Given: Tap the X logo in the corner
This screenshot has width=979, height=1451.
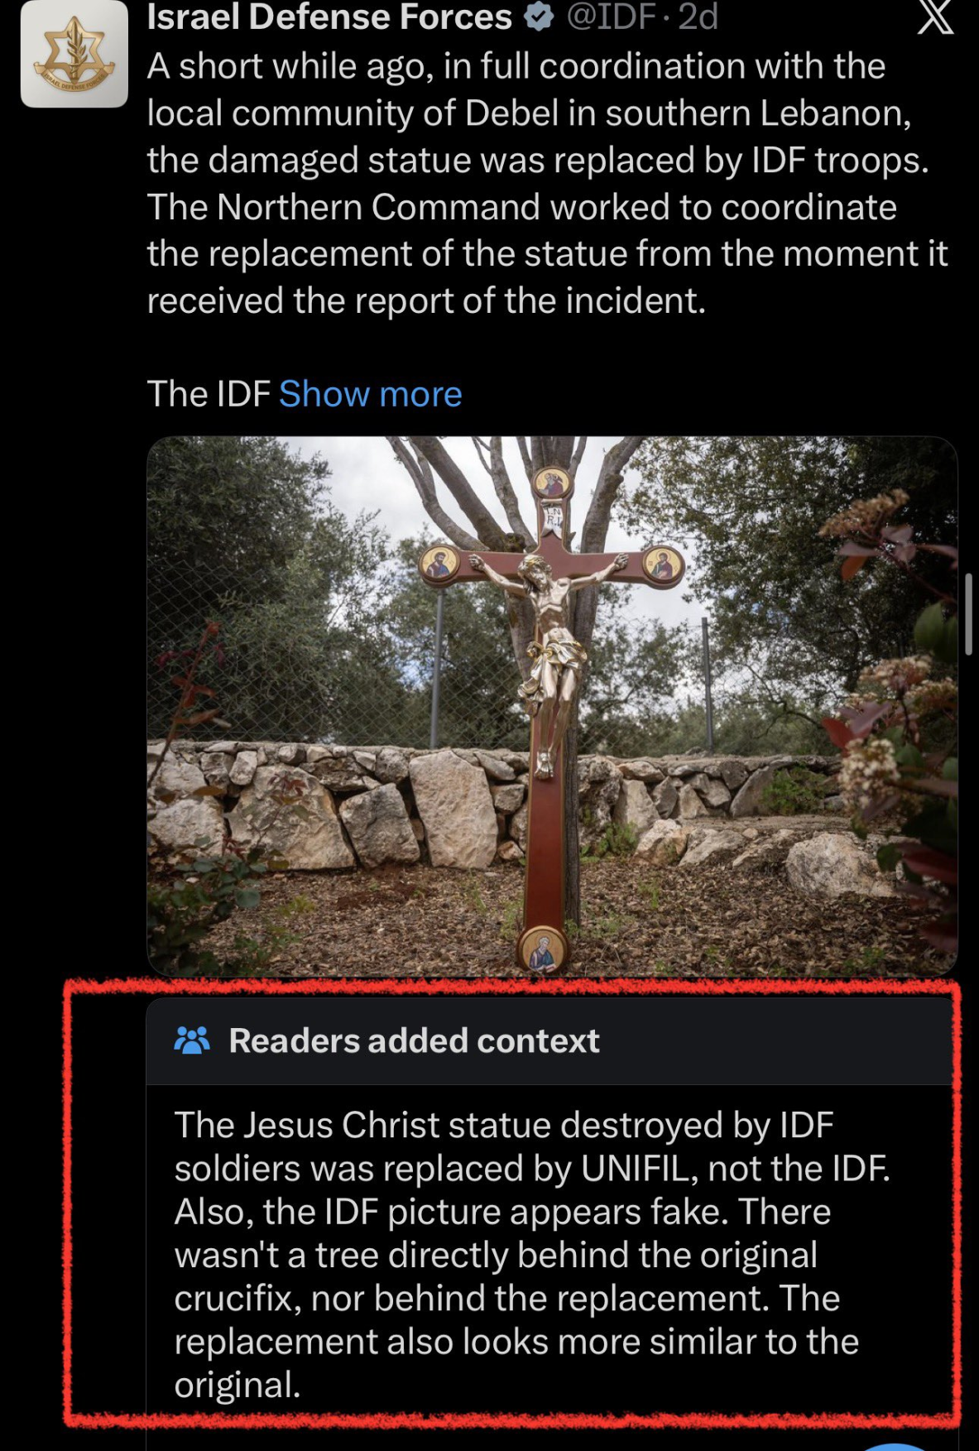Looking at the screenshot, I should [936, 17].
